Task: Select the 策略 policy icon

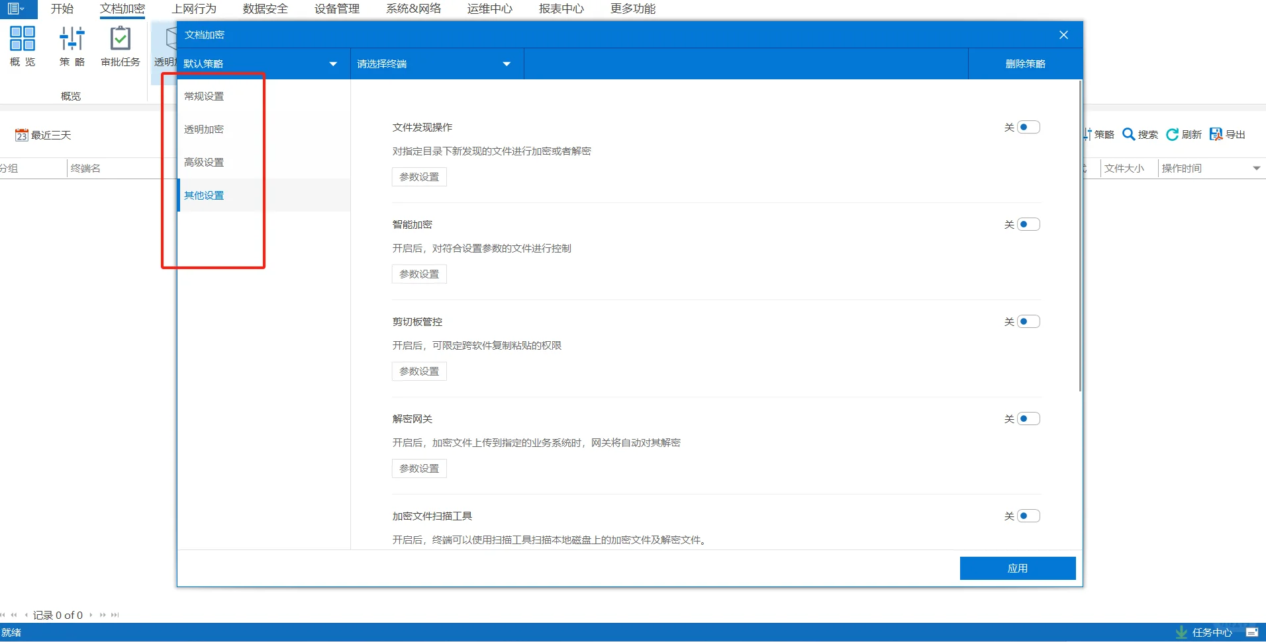Action: [x=71, y=46]
